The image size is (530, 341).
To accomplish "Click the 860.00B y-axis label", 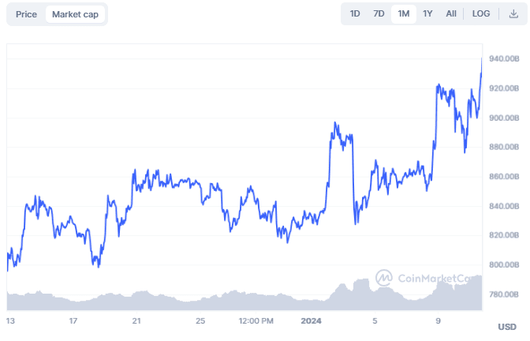I will tap(503, 177).
